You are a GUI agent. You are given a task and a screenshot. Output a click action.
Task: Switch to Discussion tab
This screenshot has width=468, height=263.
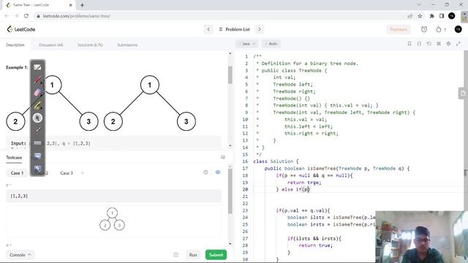click(x=51, y=45)
